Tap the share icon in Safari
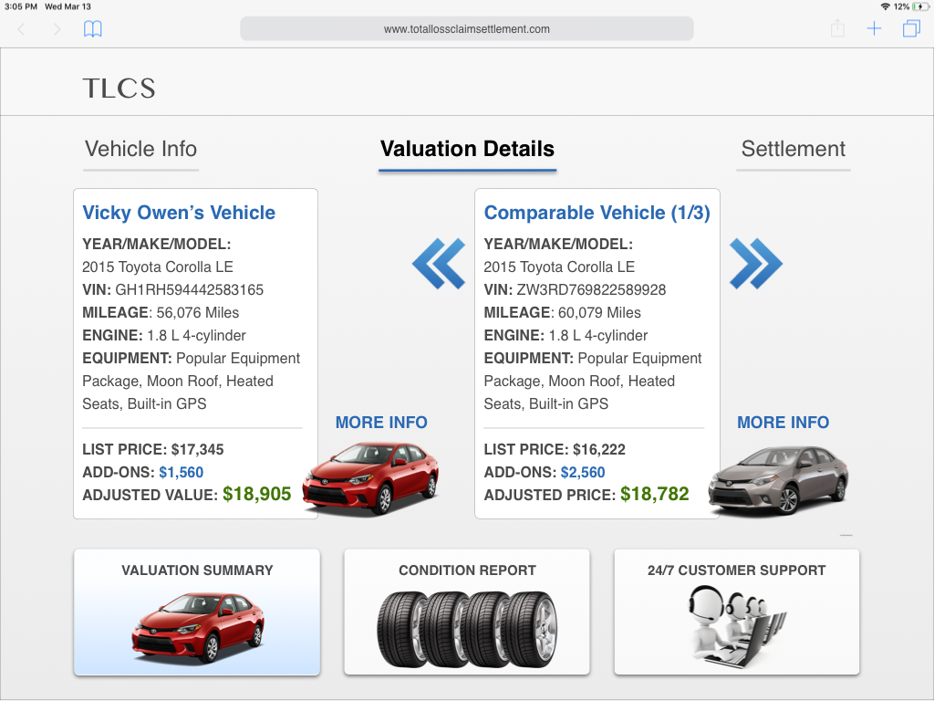 (837, 28)
